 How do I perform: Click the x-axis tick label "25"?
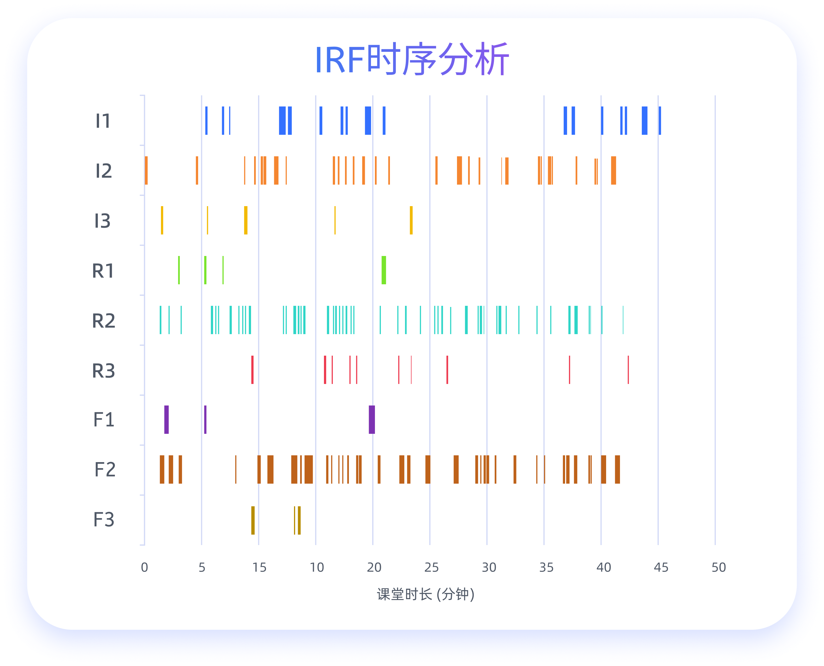(x=431, y=567)
